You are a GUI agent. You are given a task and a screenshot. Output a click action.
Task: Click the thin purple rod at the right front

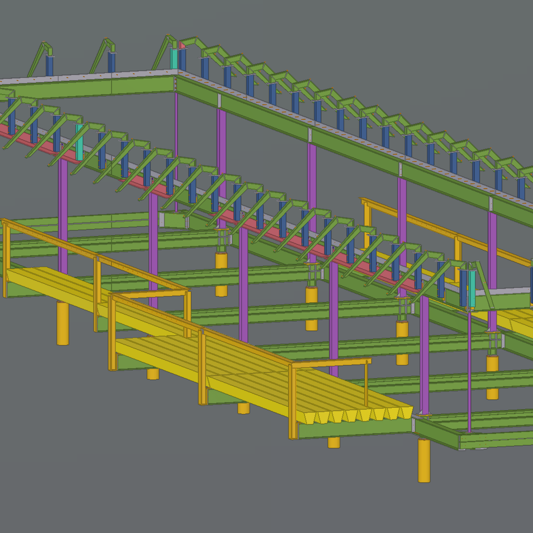pyautogui.click(x=469, y=369)
